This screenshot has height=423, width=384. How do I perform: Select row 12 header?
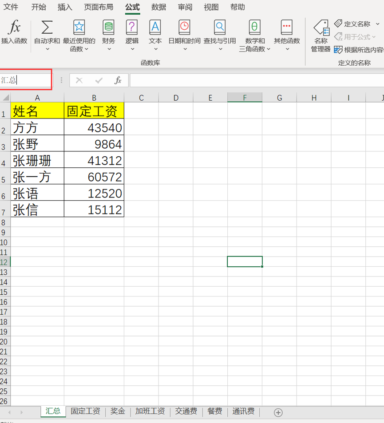pyautogui.click(x=5, y=262)
